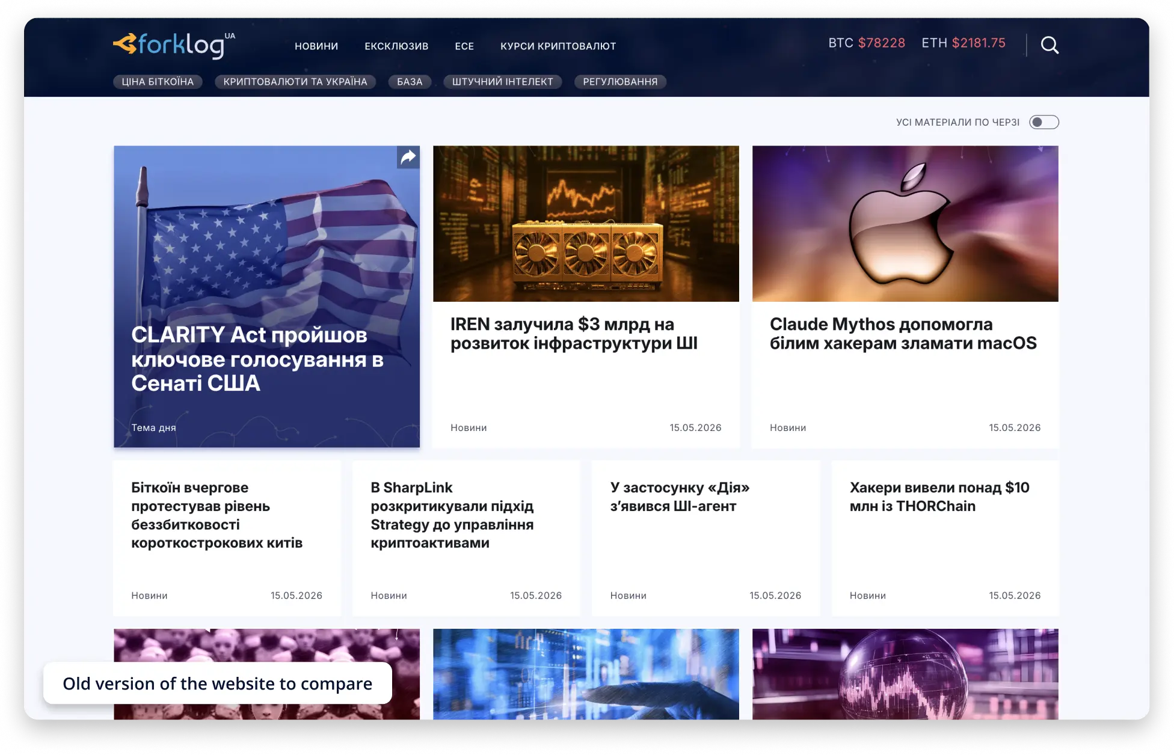Open the «Дія» ШІ-агент headline
This screenshot has width=1174, height=755.
[x=680, y=497]
